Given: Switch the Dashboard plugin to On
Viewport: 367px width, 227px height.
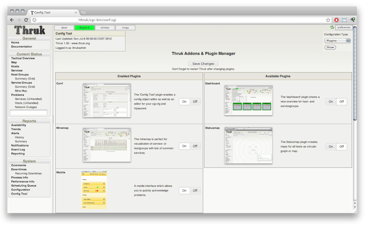Looking at the screenshot, I should pos(330,102).
